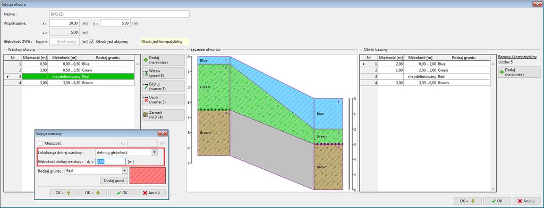Click the green OK button in layer dialog

point(122,193)
